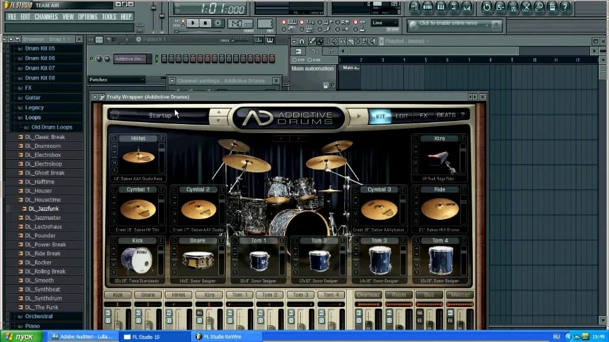Open the browser toolbar icon

point(454,7)
